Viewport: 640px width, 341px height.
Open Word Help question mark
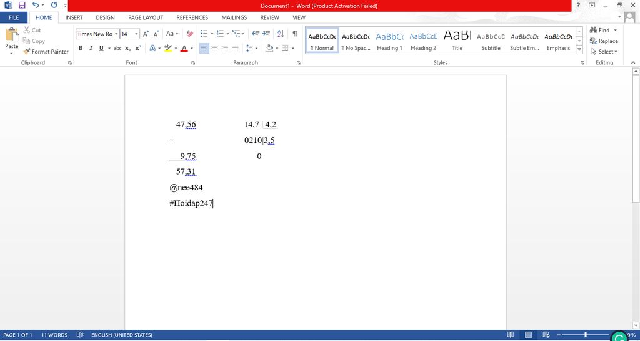tap(578, 5)
